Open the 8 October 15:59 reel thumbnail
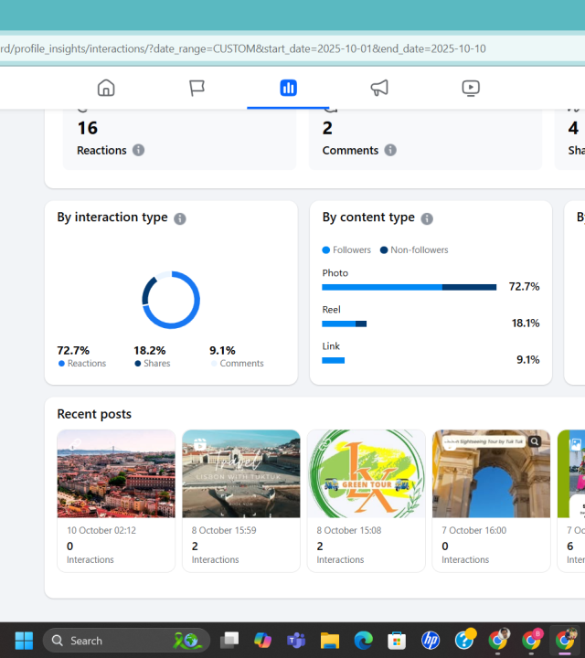 (241, 473)
